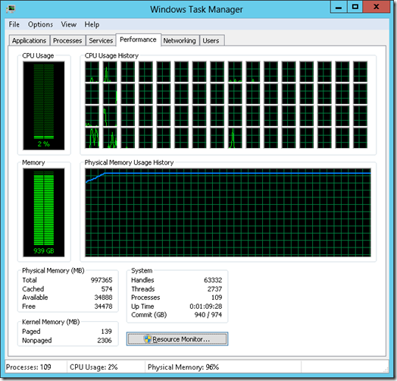Switch to the Applications tab
Image resolution: width=397 pixels, height=381 pixels.
pos(29,40)
